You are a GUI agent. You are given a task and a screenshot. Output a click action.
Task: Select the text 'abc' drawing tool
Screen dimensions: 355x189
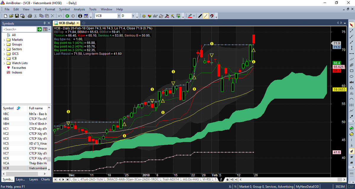[x=352, y=82]
